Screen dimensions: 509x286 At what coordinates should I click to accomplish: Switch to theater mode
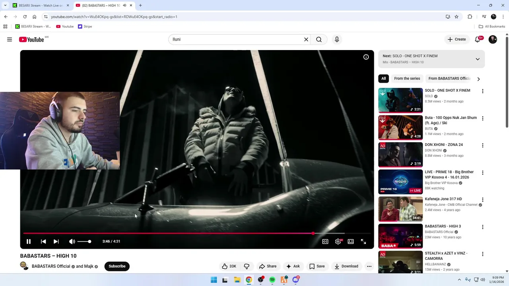point(351,242)
